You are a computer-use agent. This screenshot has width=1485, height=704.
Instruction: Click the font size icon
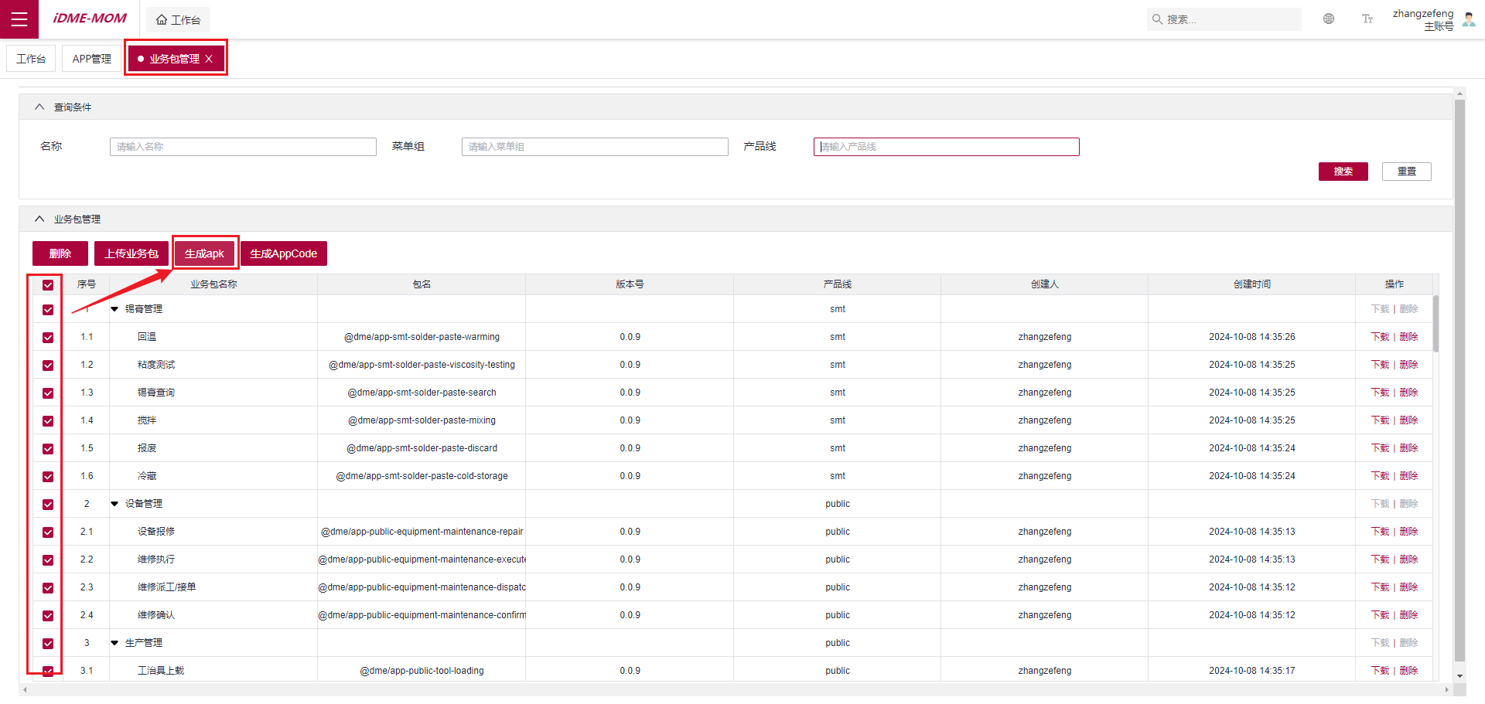point(1367,19)
